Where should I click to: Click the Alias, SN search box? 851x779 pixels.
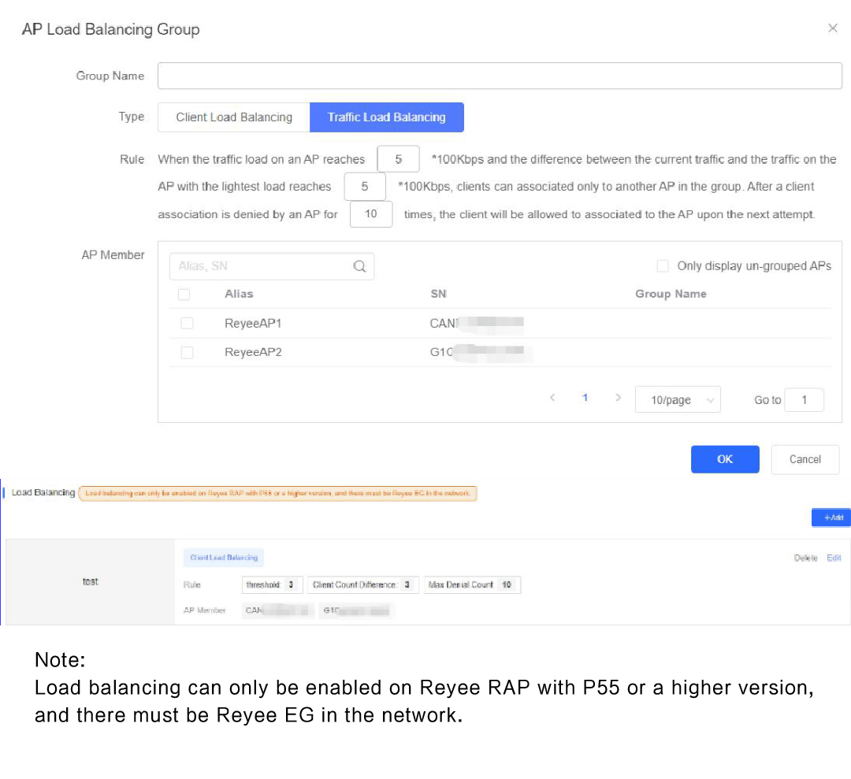[x=271, y=266]
